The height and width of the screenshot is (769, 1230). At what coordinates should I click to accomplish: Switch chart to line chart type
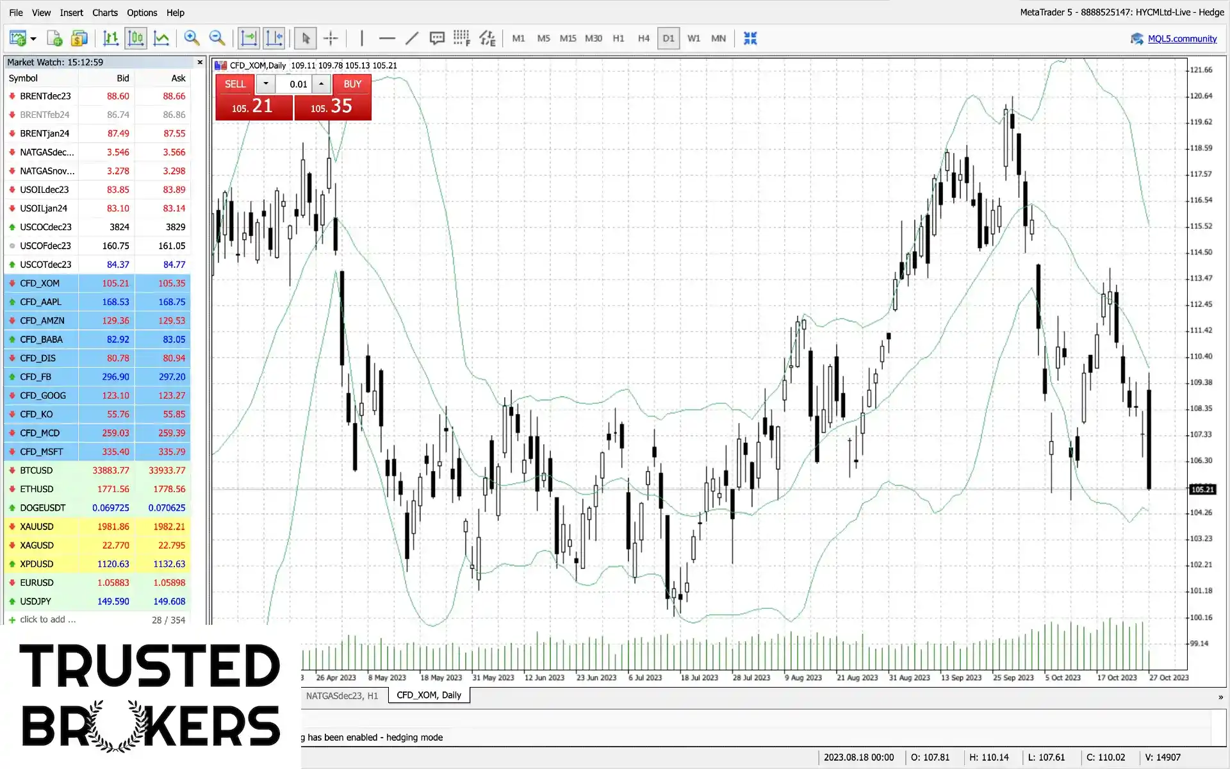(x=161, y=38)
